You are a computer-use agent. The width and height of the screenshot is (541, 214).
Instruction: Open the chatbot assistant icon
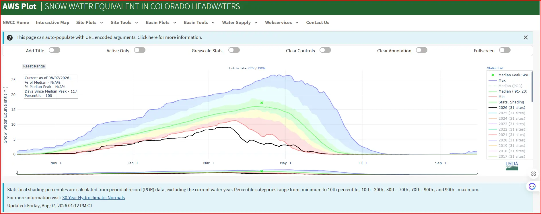(532, 187)
